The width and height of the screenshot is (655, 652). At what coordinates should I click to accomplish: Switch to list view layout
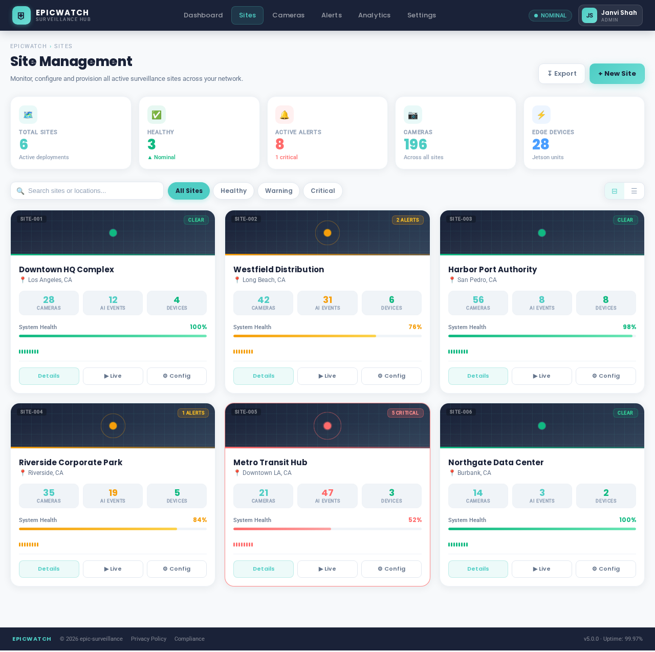[634, 190]
